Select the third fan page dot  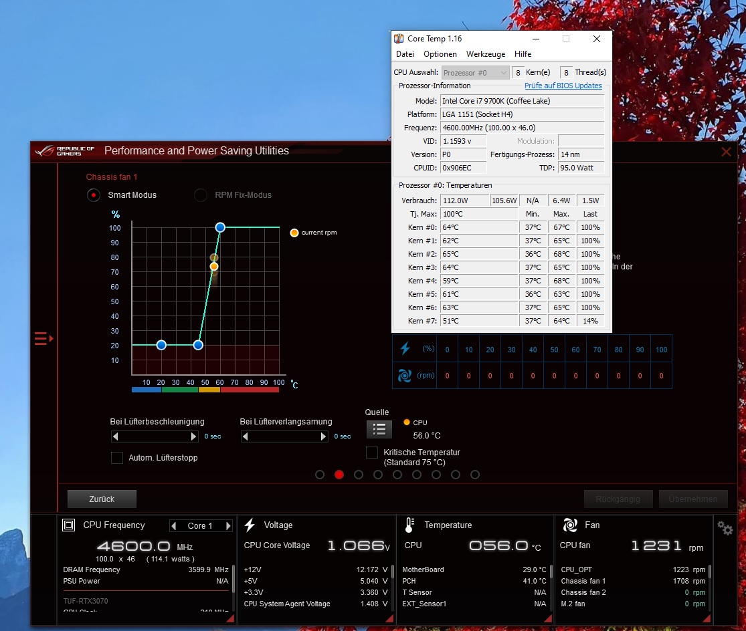click(359, 475)
